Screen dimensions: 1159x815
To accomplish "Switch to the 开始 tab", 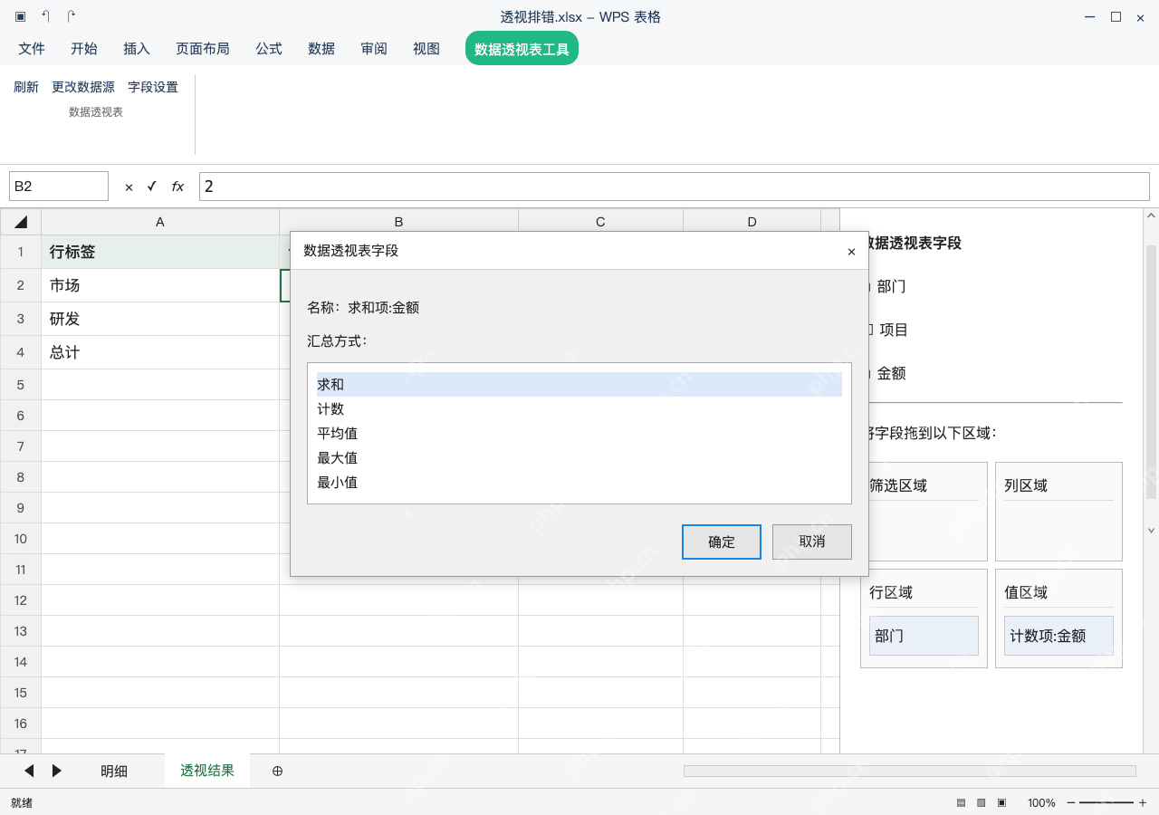I will coord(84,49).
